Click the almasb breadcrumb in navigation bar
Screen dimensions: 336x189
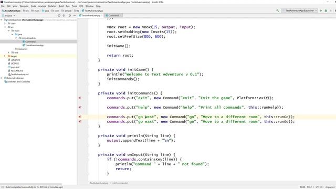(67, 10)
